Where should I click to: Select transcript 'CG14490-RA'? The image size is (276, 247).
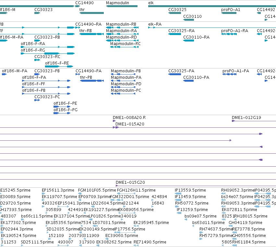coord(88,24)
